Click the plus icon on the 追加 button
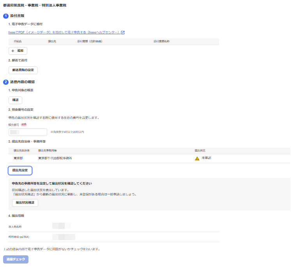Viewport: 292px width, 267px height. click(13, 51)
